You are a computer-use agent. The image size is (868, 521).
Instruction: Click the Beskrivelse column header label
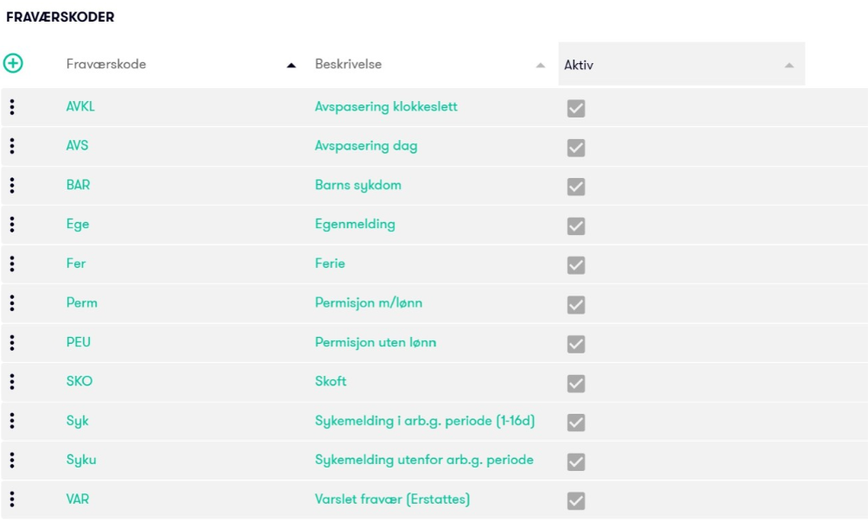348,64
